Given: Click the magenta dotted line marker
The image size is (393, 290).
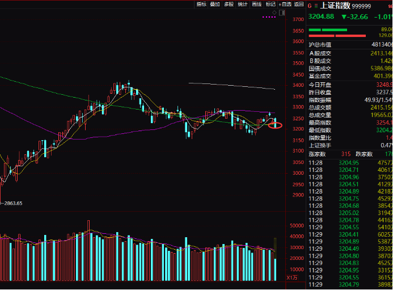Looking at the screenshot, I should click(x=269, y=17).
